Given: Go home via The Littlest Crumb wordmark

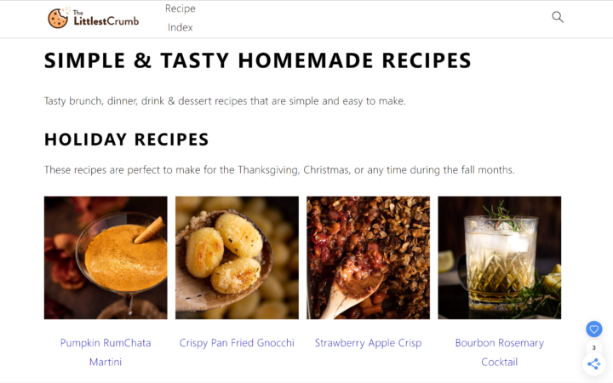Looking at the screenshot, I should [106, 19].
